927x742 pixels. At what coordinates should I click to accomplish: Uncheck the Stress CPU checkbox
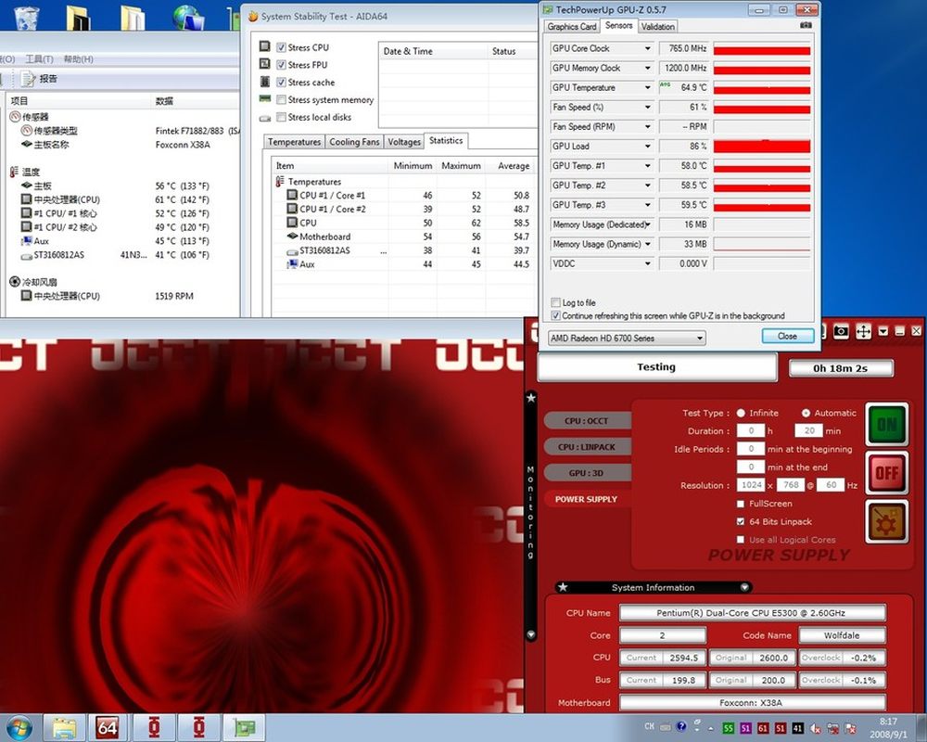coord(281,47)
